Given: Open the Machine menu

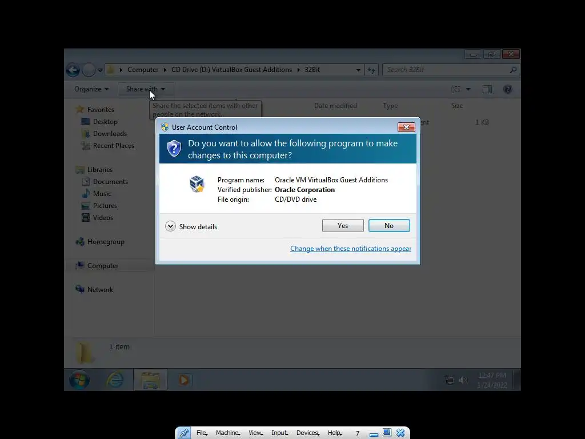Looking at the screenshot, I should tap(228, 433).
